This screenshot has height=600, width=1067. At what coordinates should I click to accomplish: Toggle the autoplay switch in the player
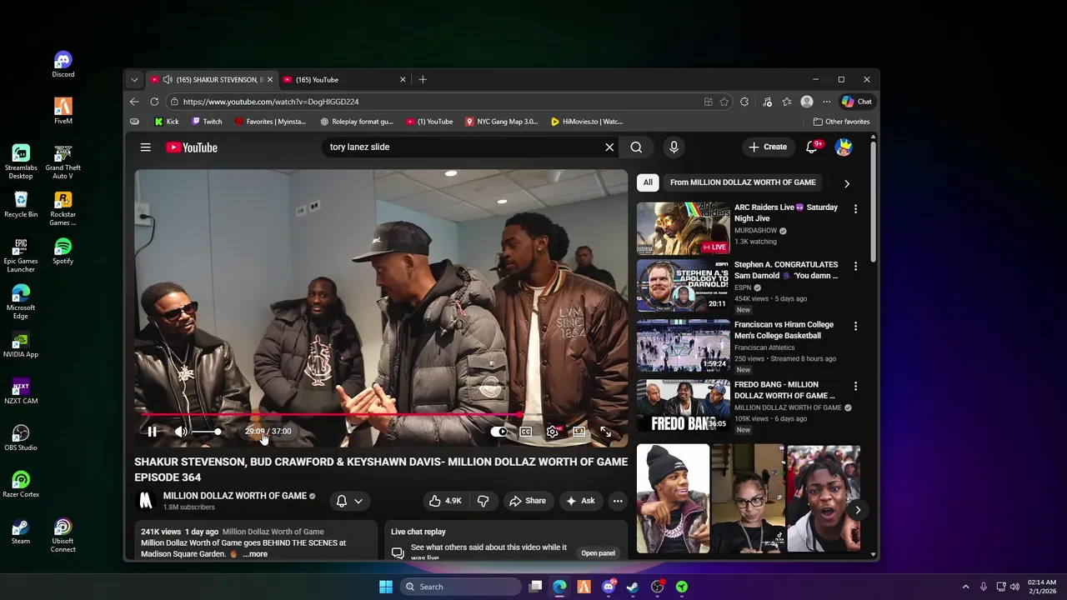coord(498,432)
